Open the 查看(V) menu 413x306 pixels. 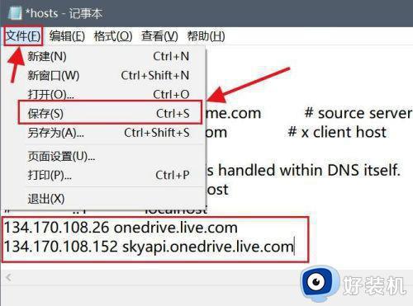159,36
